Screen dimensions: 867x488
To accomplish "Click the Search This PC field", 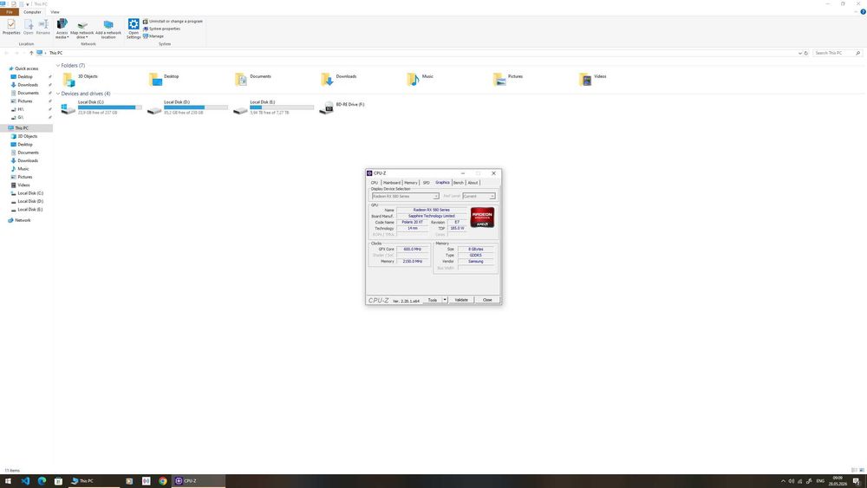I will pos(838,53).
